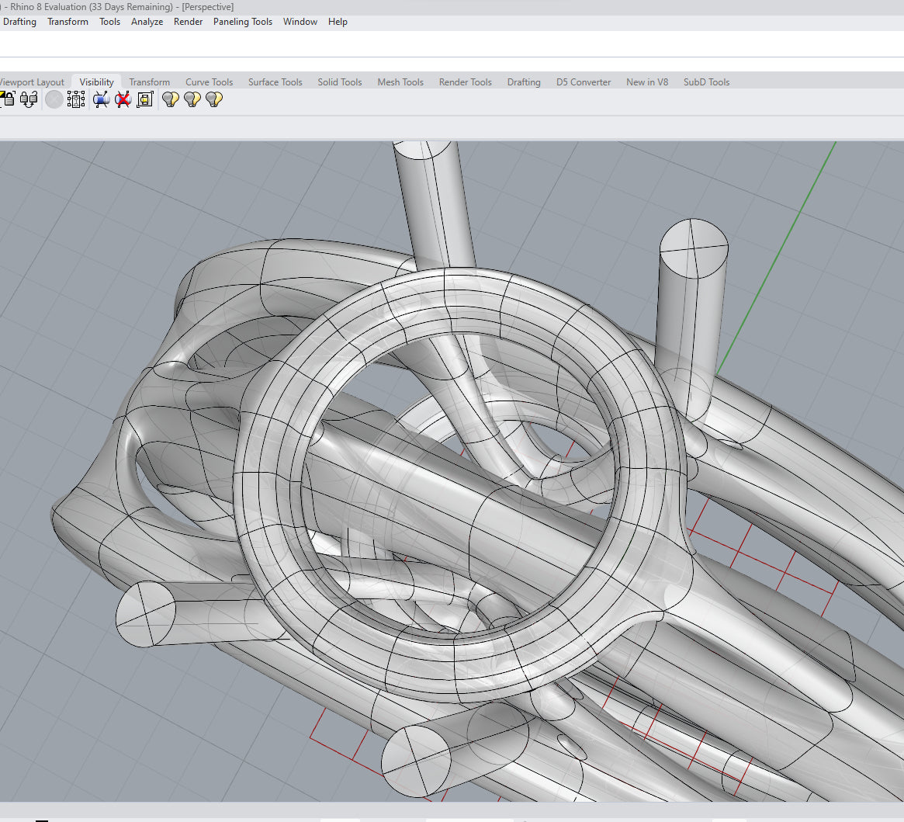Click the middle lightbulb icon in toolbar

(192, 99)
